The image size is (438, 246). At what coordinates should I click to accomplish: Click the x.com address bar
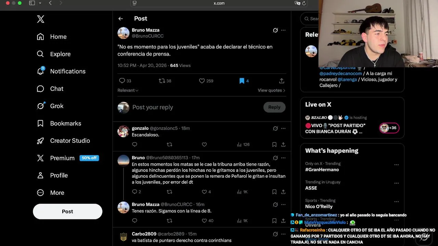pyautogui.click(x=219, y=3)
